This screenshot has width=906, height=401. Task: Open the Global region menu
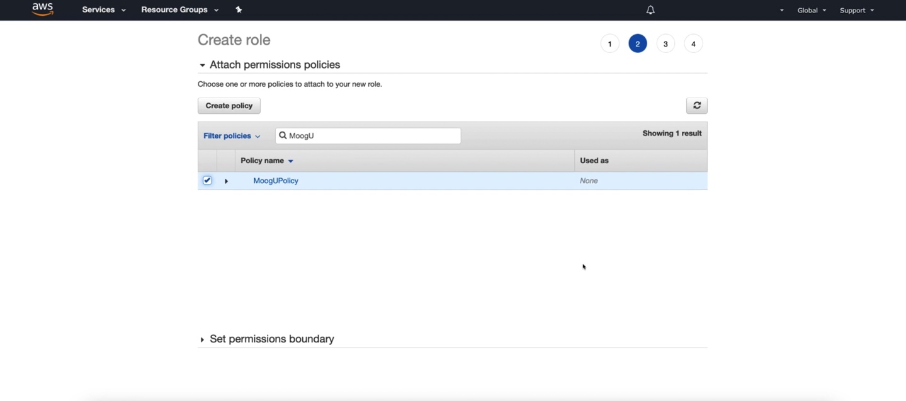(812, 10)
